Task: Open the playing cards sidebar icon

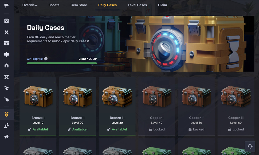Action: coord(6,88)
